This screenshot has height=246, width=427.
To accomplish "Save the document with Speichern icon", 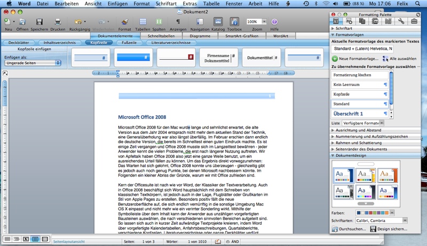I will [39, 22].
